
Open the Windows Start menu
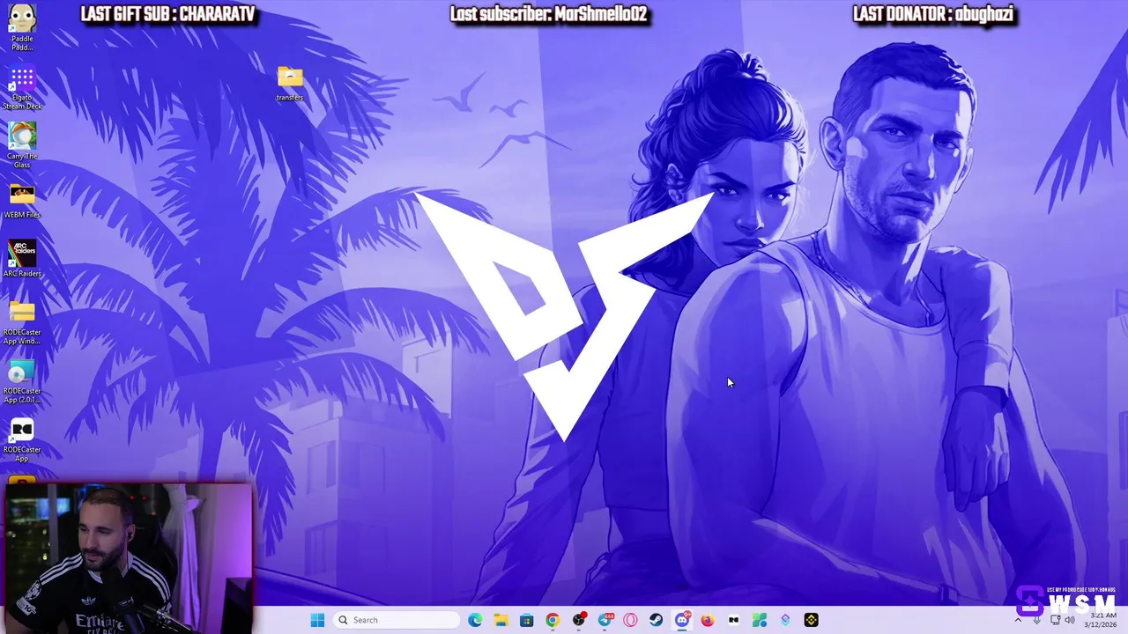click(x=317, y=620)
